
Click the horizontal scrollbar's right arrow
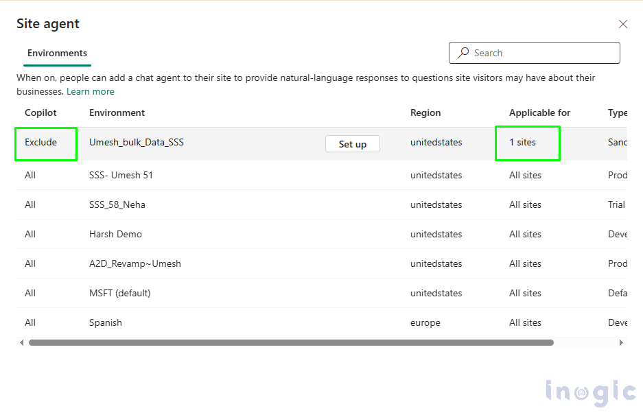[621, 342]
